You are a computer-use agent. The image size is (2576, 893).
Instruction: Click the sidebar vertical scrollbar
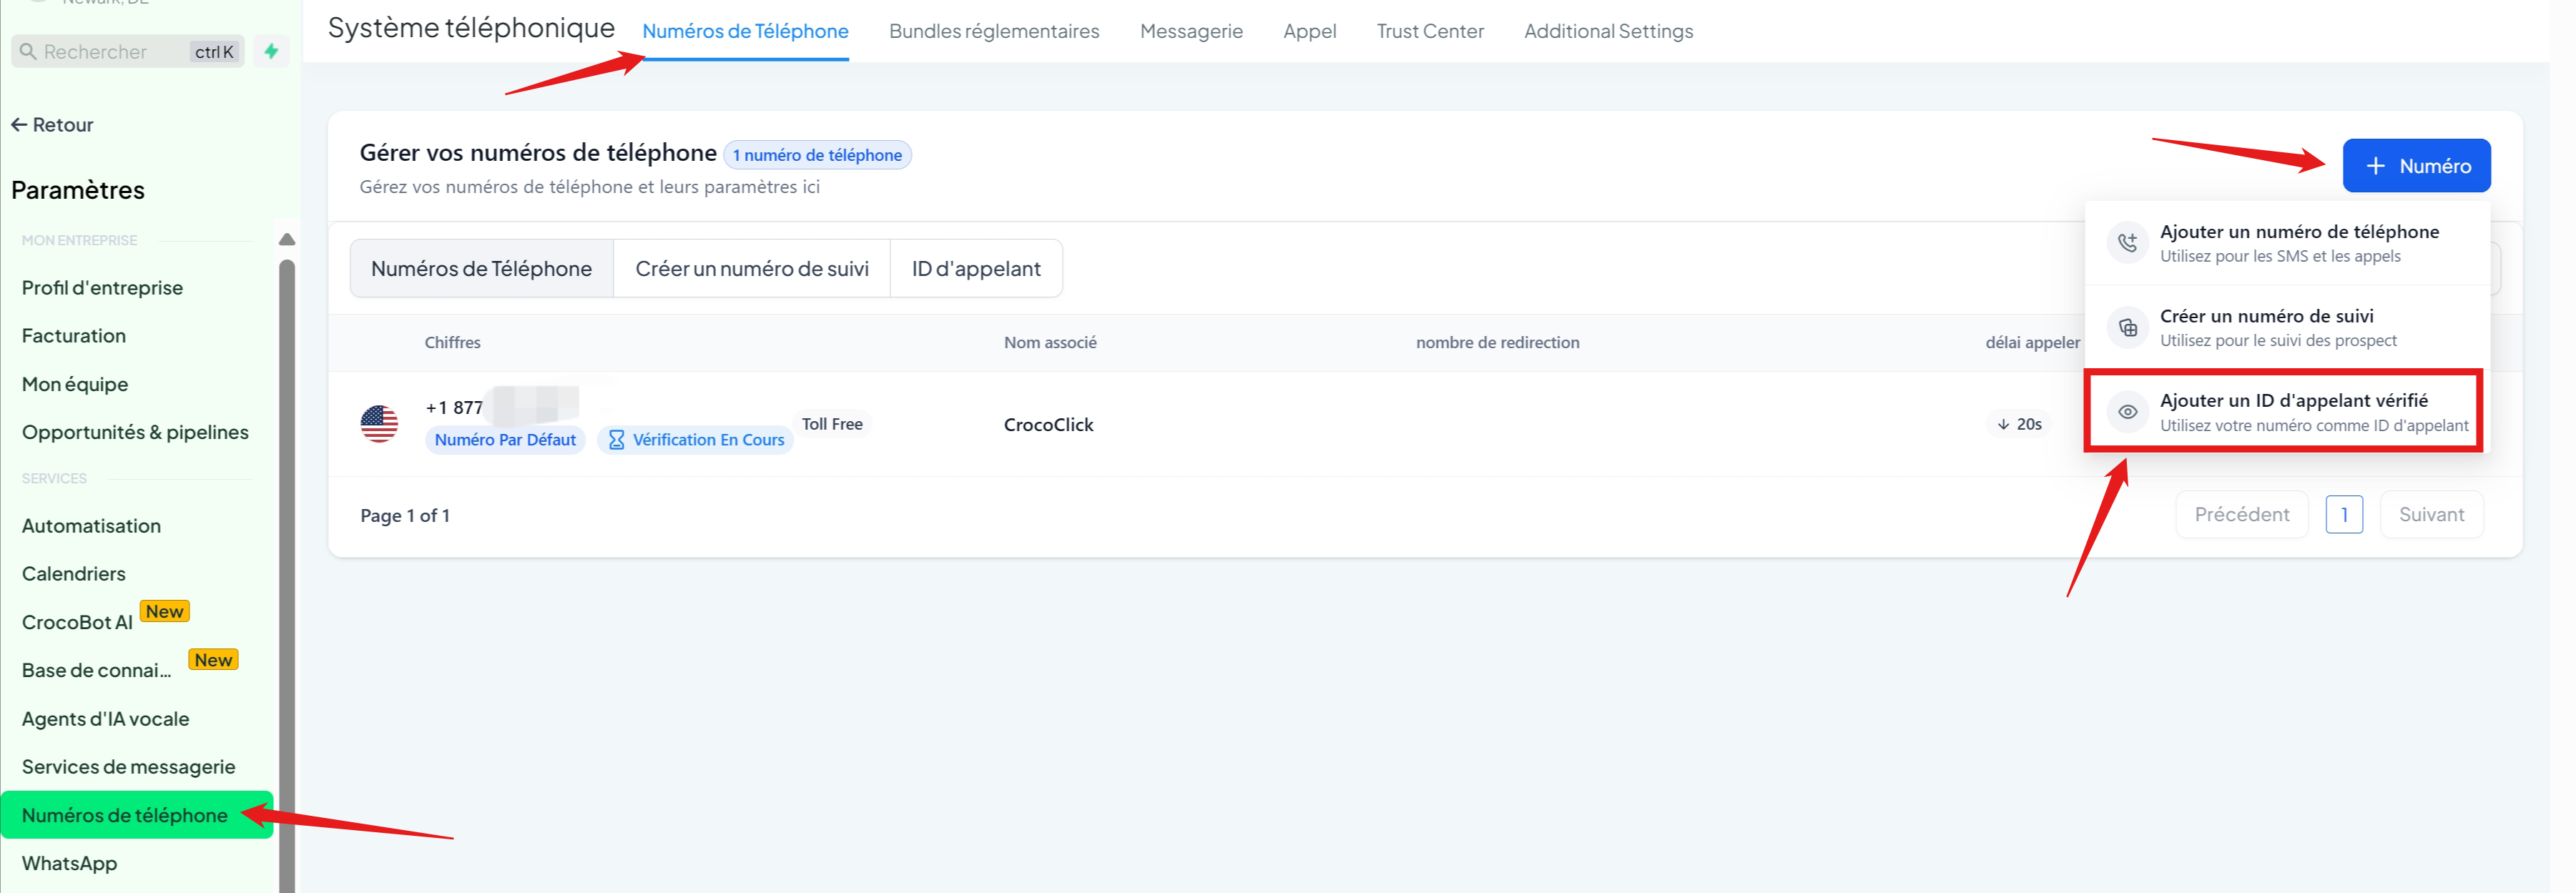tap(287, 575)
